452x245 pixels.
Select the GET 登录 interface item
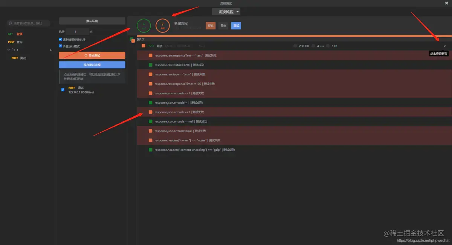(15, 34)
